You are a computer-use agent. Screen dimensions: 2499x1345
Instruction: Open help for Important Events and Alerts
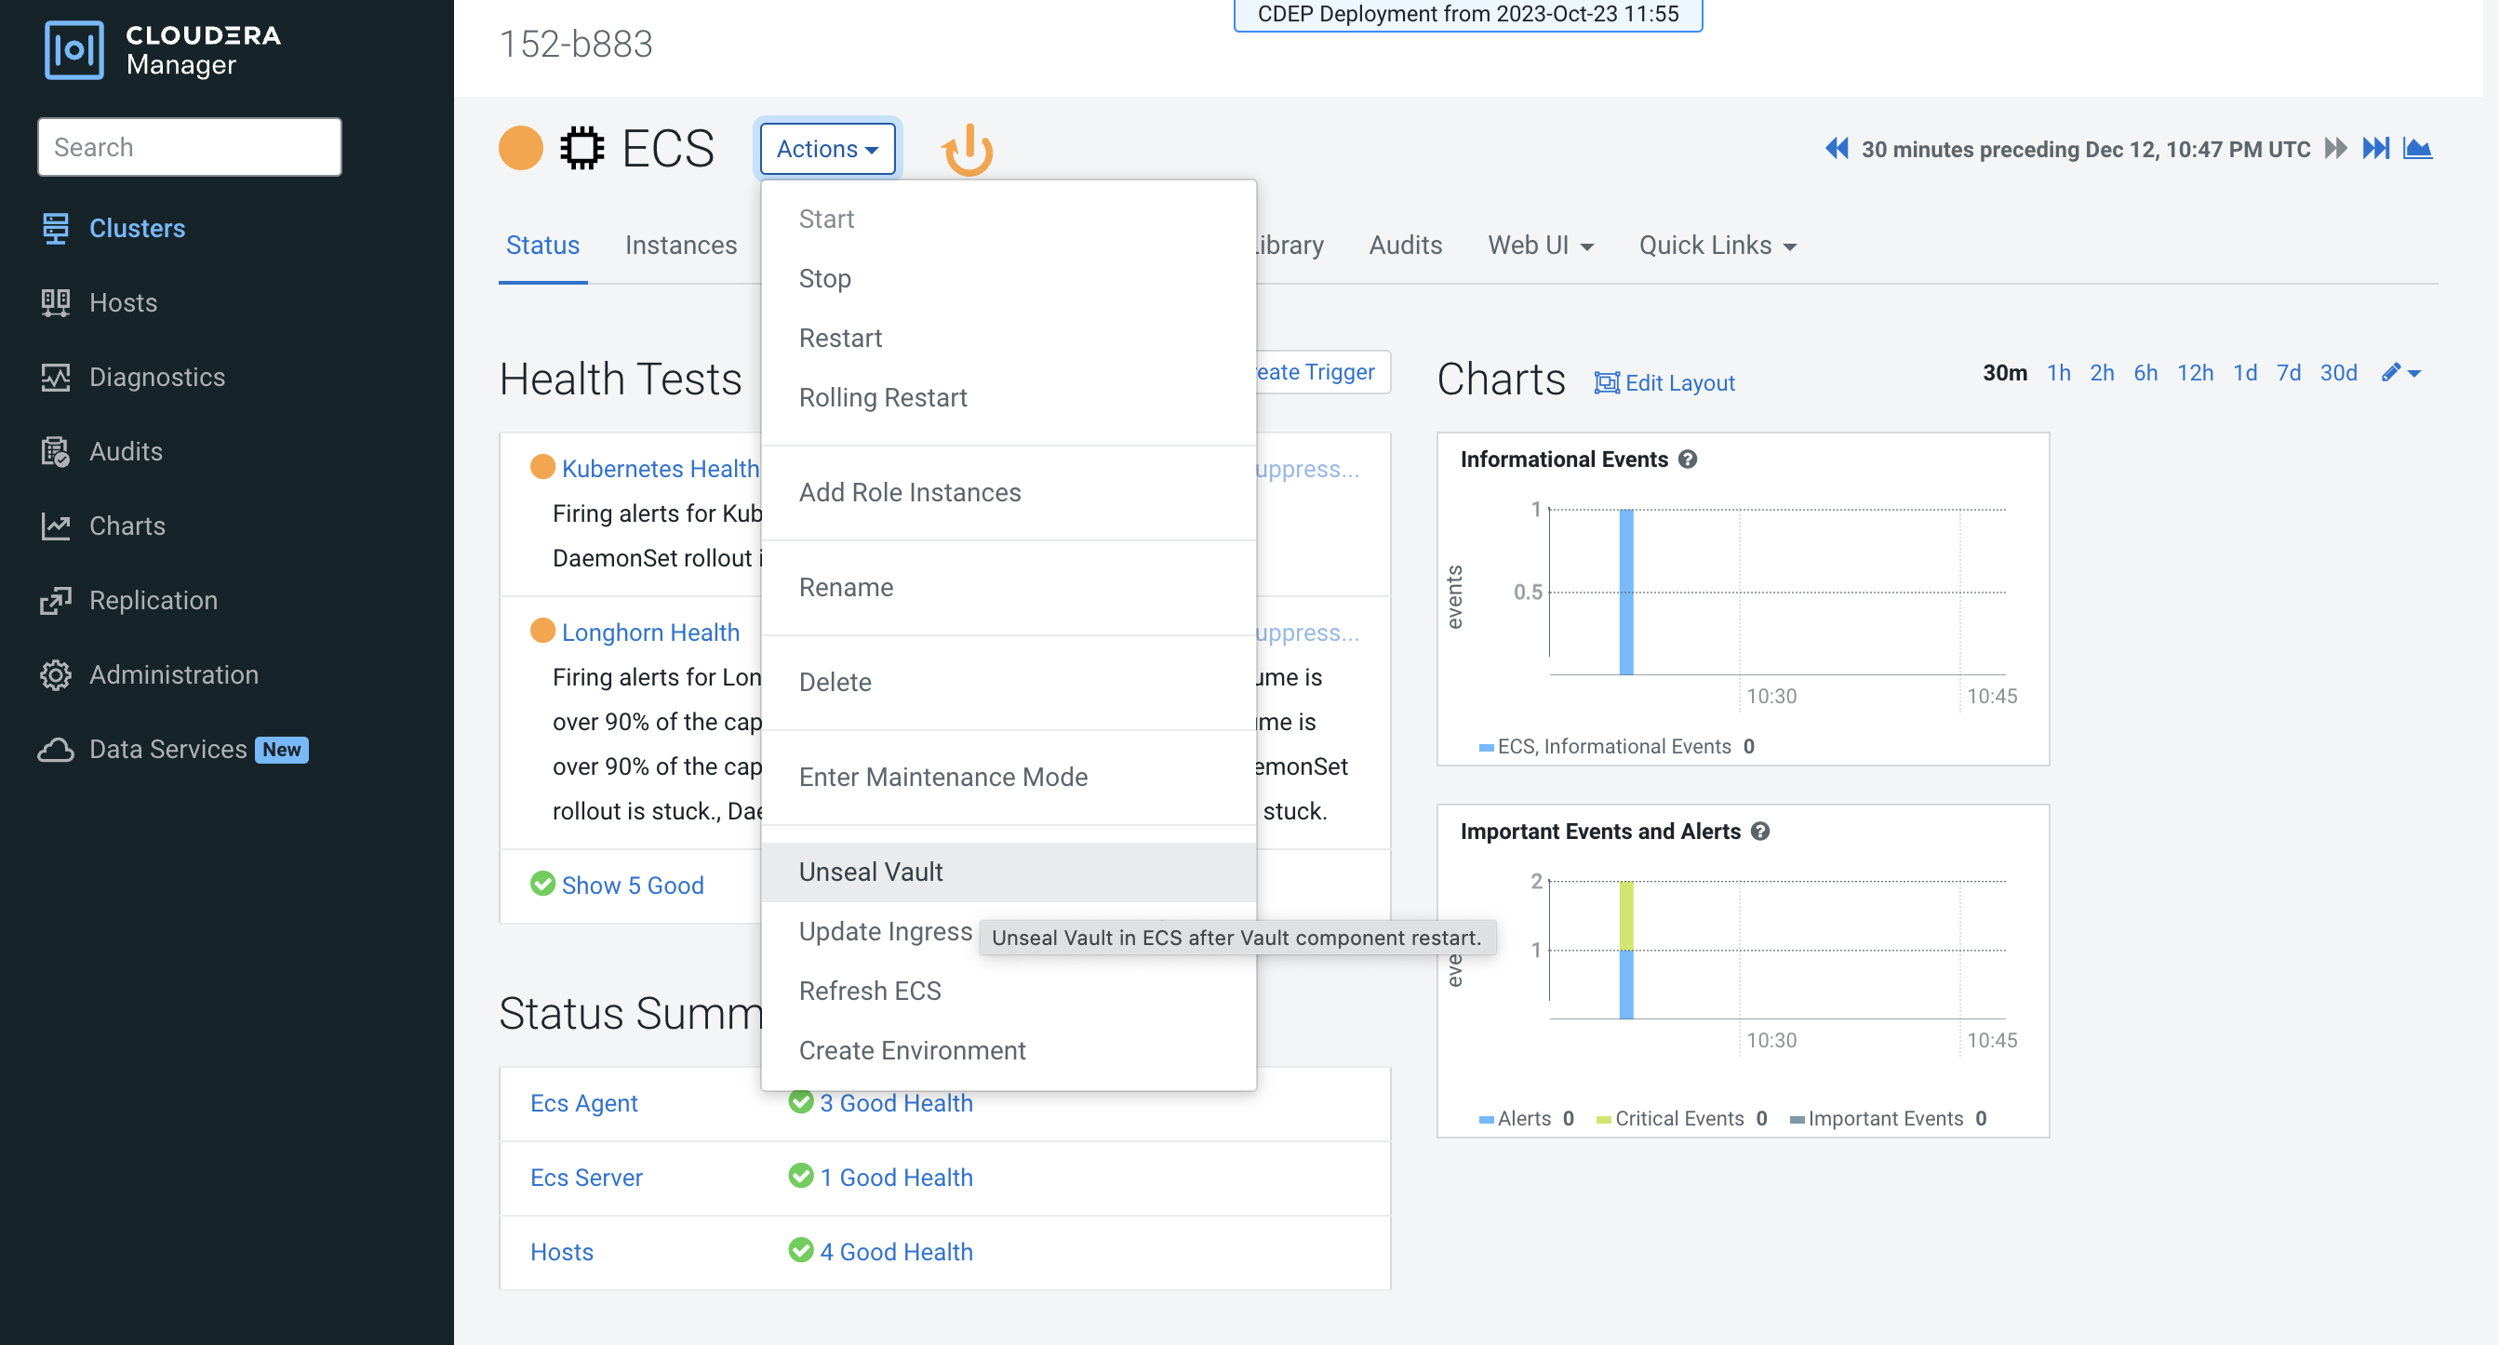click(x=1759, y=831)
